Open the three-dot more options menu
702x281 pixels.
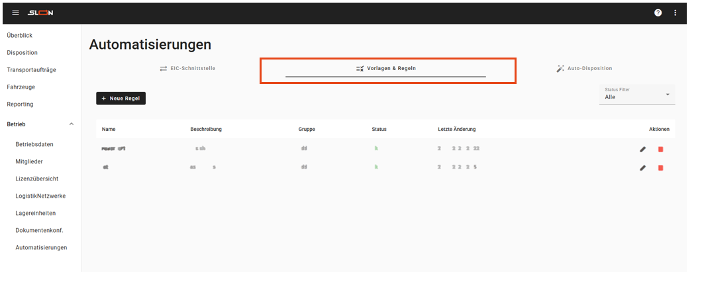(x=676, y=13)
